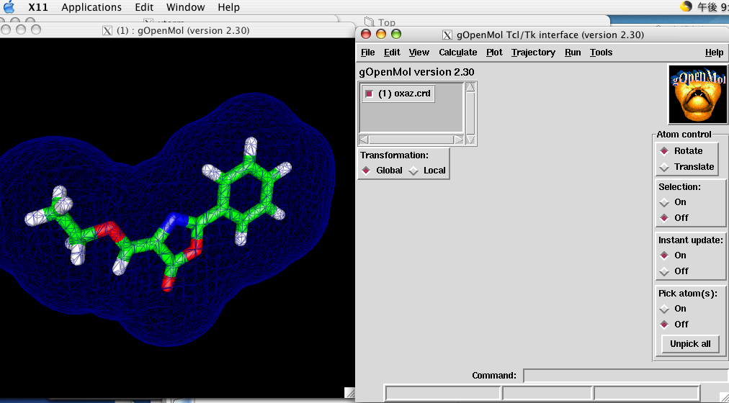Select Global transformation
This screenshot has width=729, height=403.
coord(383,171)
